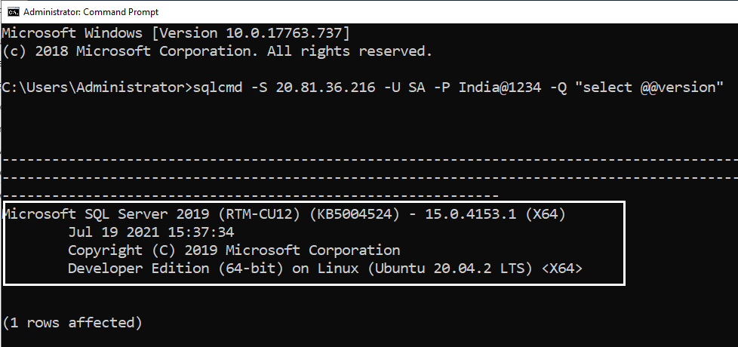
Task: Click the build date Jul 19 2021 15:37:34
Action: [151, 232]
